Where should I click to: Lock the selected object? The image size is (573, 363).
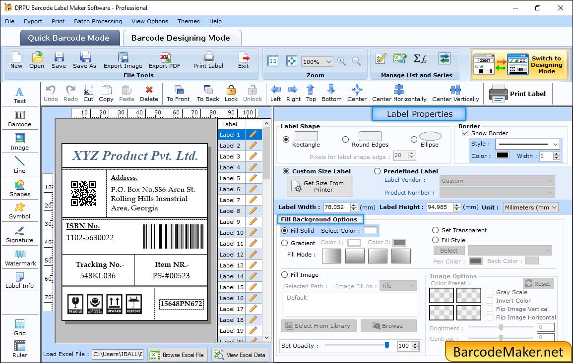point(231,94)
